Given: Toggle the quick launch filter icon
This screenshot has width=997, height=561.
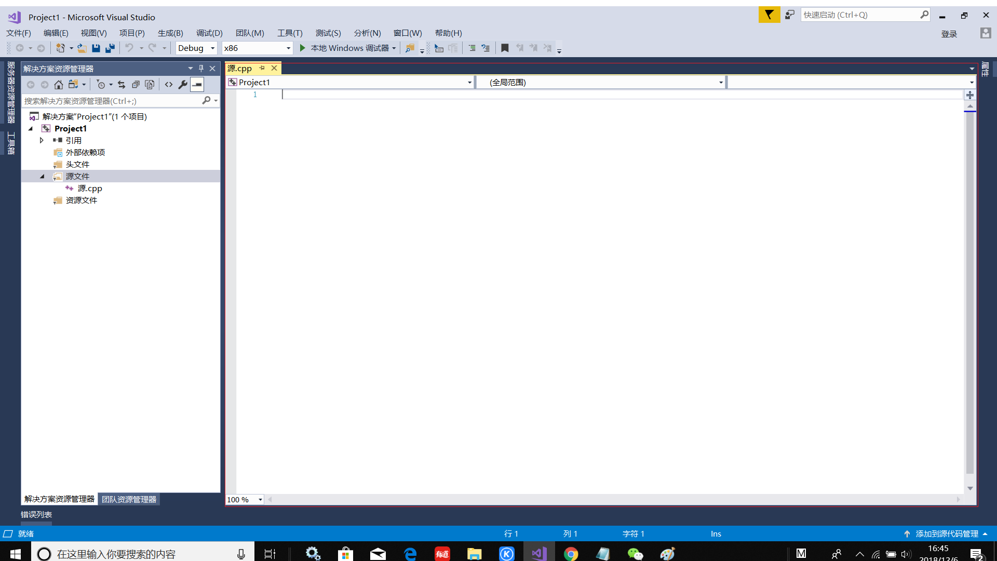Looking at the screenshot, I should (769, 15).
